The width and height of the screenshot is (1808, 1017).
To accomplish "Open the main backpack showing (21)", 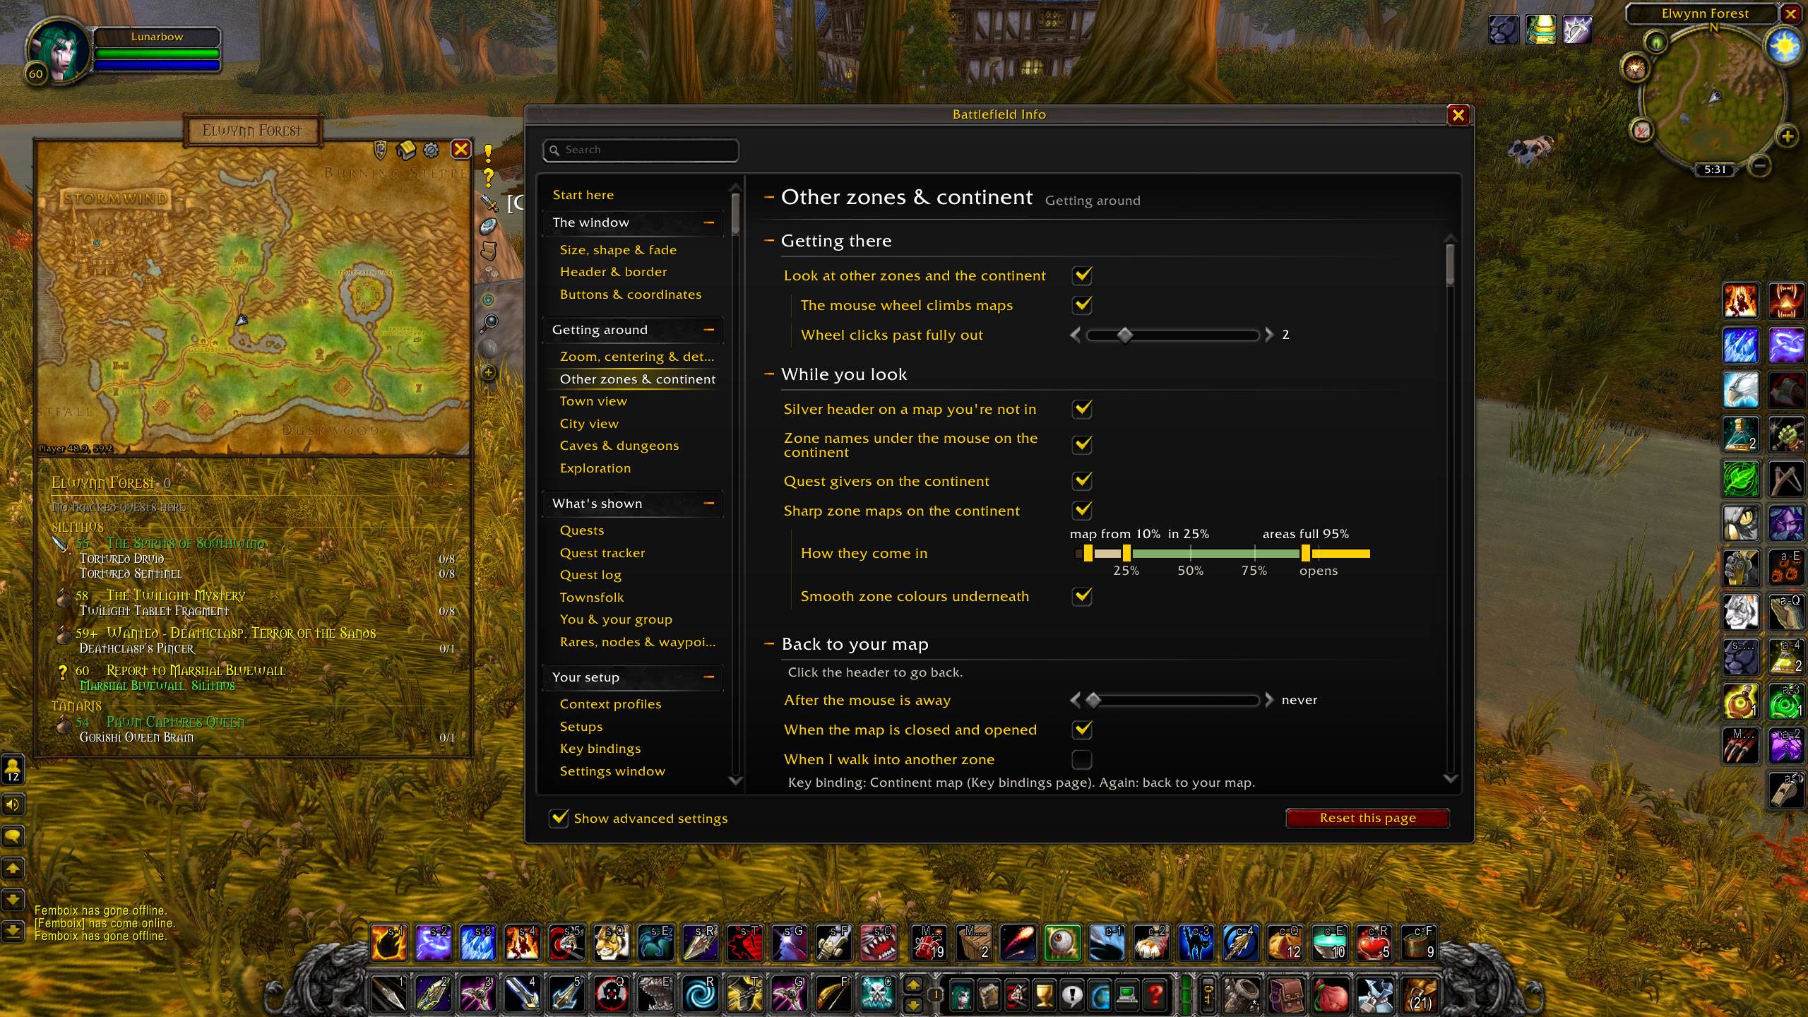I will click(1420, 994).
